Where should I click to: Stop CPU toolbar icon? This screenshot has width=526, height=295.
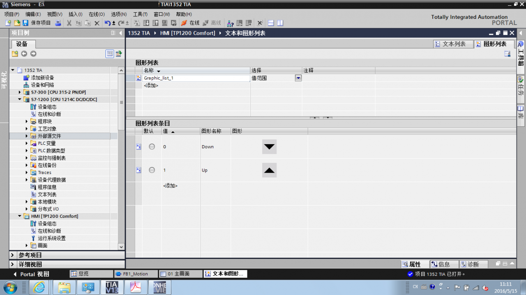tap(249, 23)
